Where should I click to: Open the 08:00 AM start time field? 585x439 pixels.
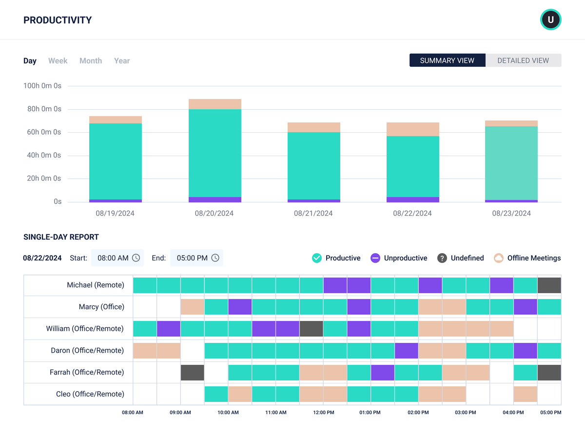click(x=117, y=258)
